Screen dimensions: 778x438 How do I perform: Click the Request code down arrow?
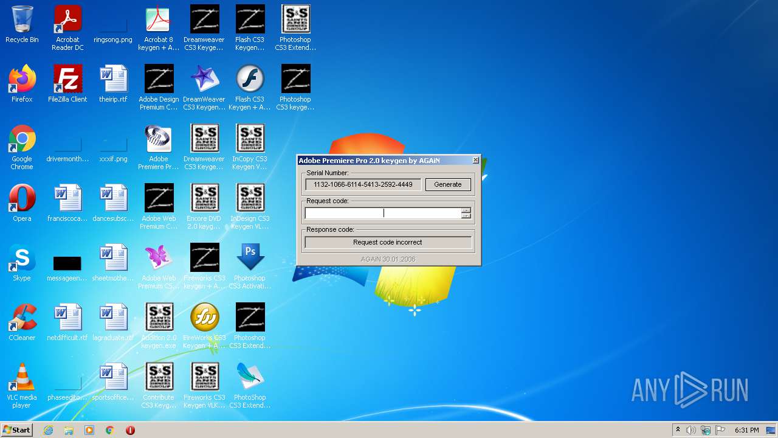point(466,216)
